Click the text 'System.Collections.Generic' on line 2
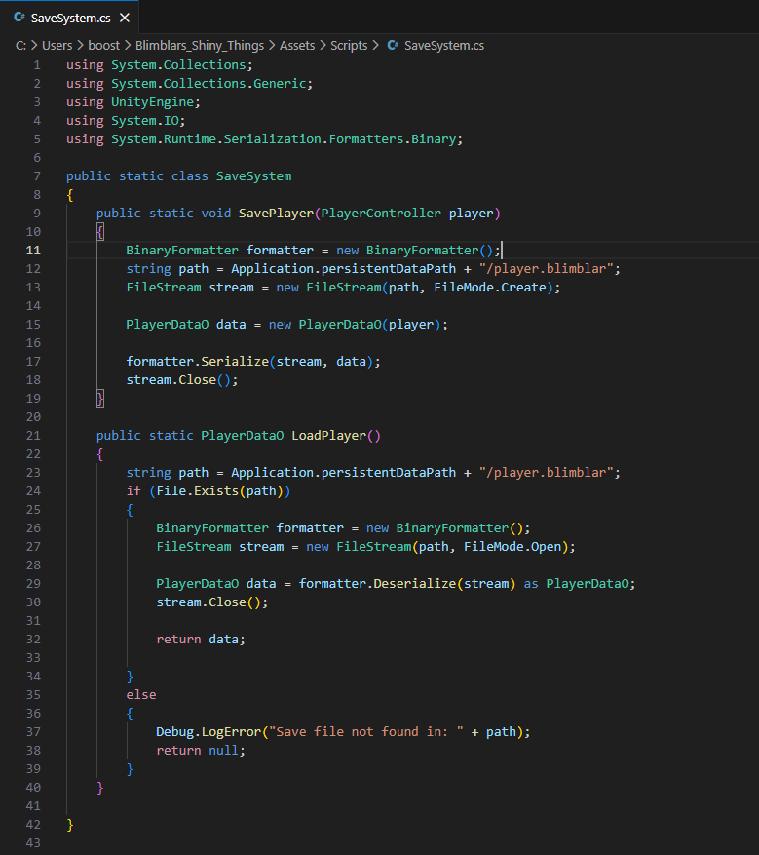The image size is (759, 855). 209,84
